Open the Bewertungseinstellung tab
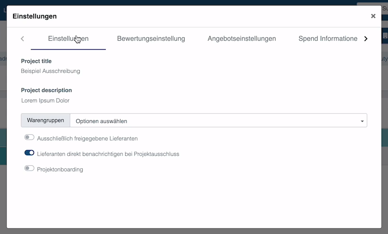 [x=151, y=39]
